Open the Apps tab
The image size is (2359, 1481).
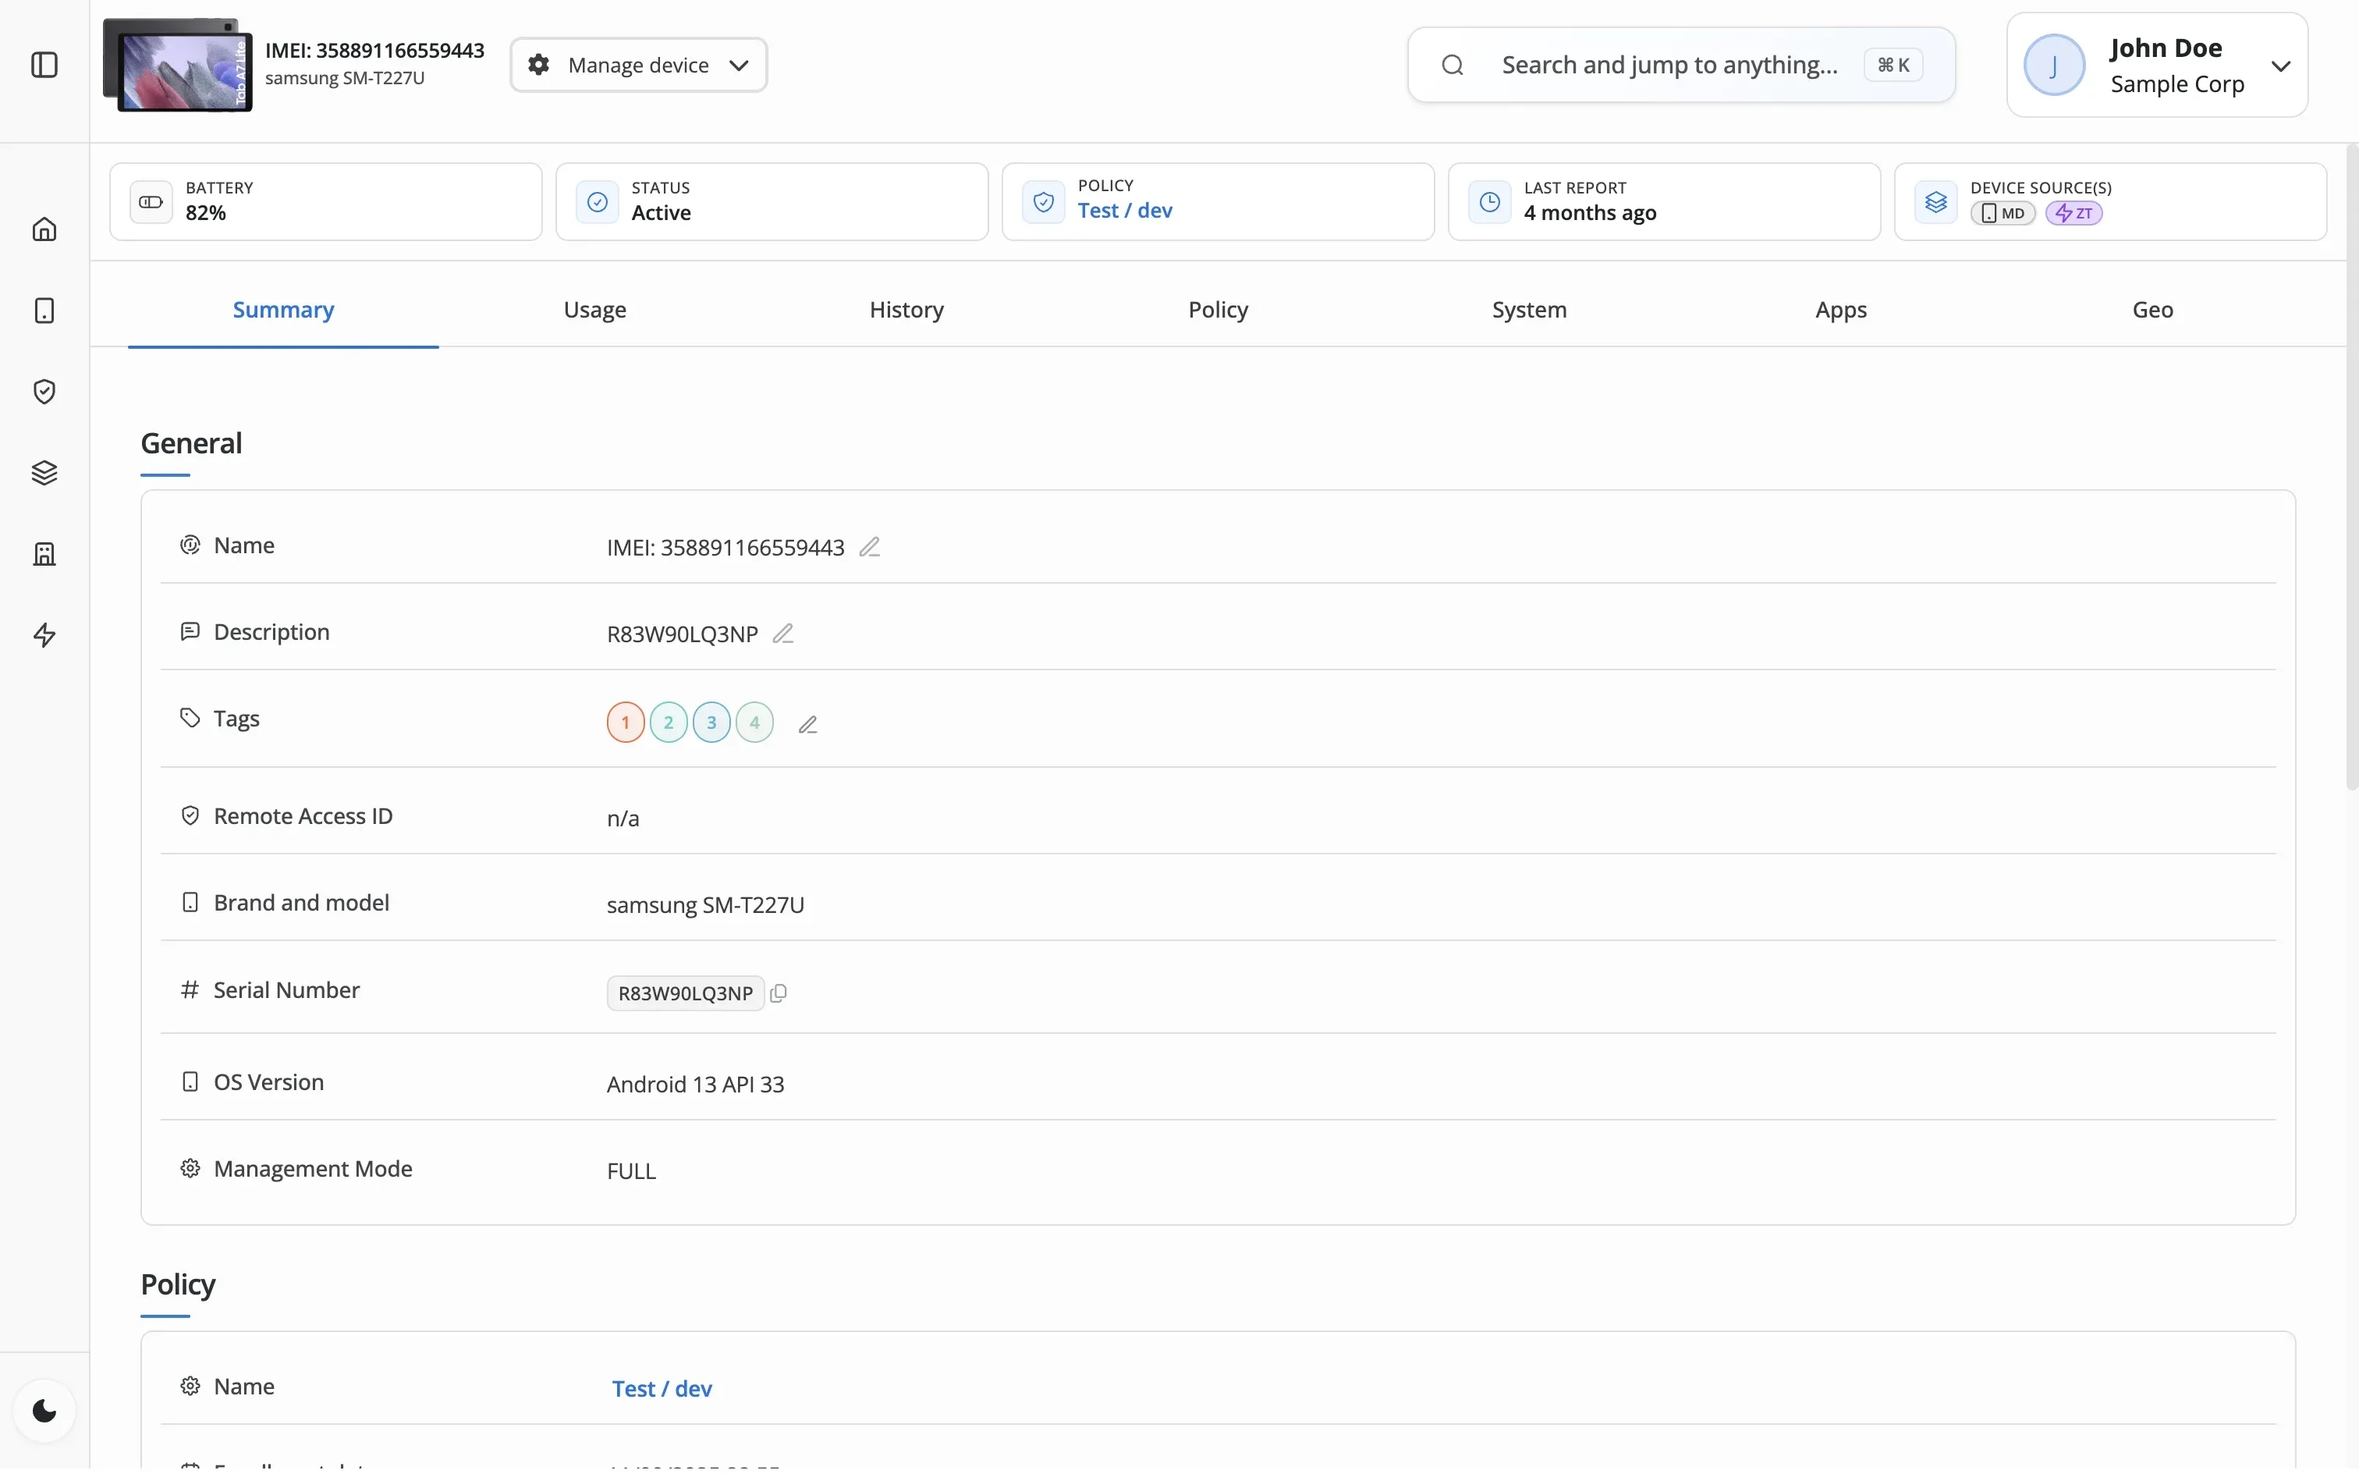pos(1840,310)
